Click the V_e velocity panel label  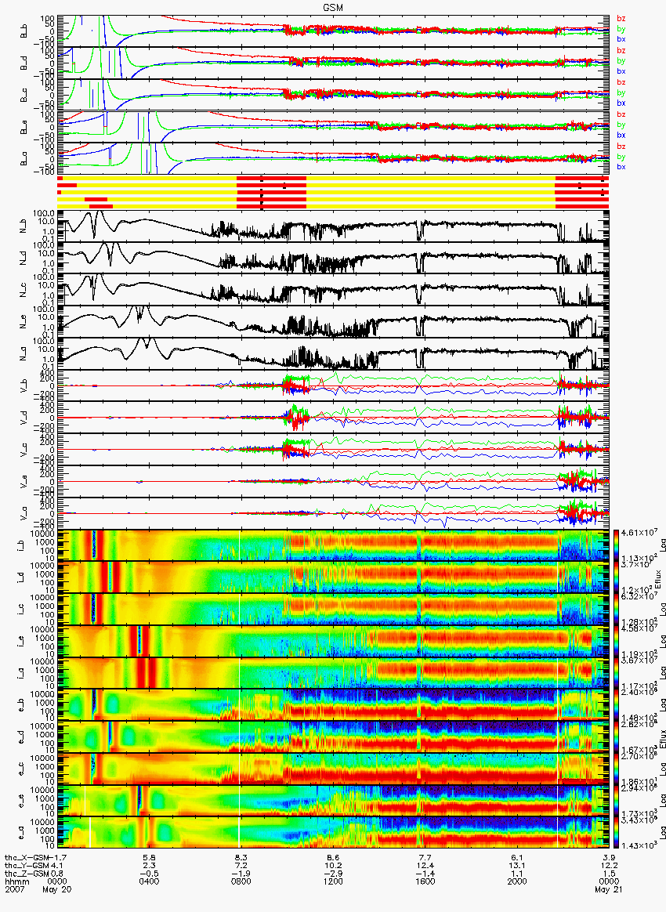(24, 481)
